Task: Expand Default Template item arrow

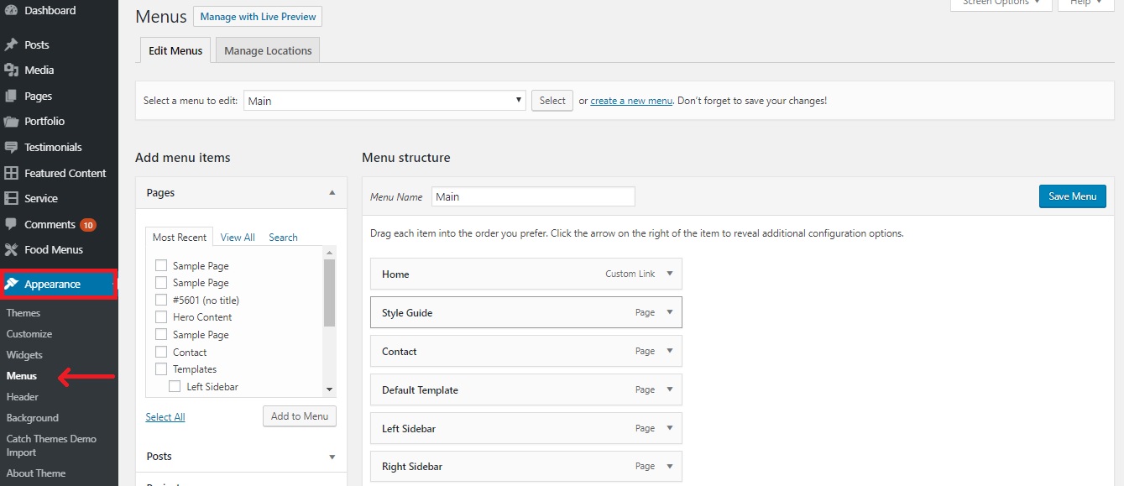Action: (x=670, y=389)
